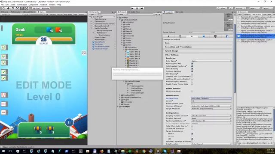Select the combined Transform tool
Screen dimensions: 275x154
[x=26, y=8]
